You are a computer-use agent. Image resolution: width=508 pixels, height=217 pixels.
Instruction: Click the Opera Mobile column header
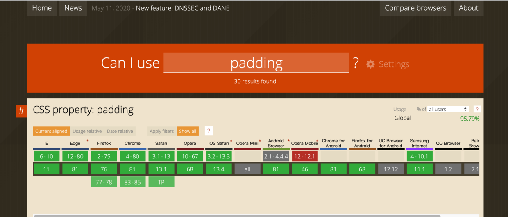point(304,143)
